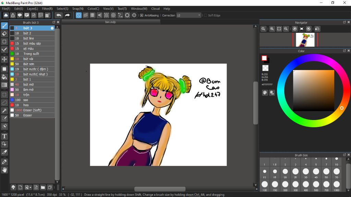Close the Brush panel
Screen dimensions: 351x197
(x=58, y=22)
